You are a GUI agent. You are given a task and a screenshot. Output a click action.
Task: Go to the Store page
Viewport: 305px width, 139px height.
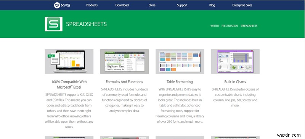152,5
